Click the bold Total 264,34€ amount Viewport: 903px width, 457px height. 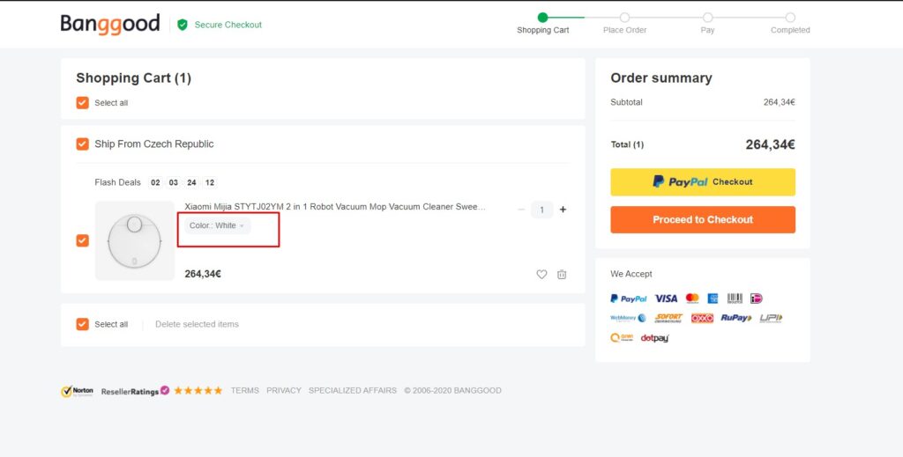pos(770,145)
